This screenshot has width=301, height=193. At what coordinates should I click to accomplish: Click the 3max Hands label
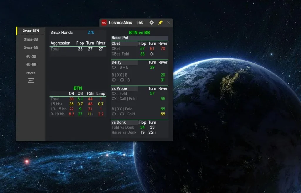point(62,33)
